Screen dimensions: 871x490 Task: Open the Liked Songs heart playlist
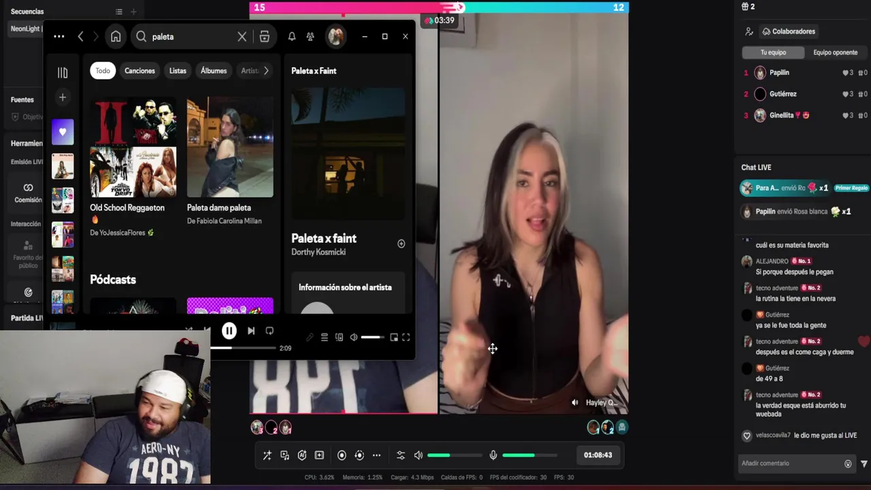tap(63, 132)
